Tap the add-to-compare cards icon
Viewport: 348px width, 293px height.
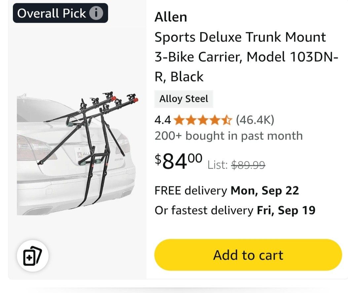tap(33, 256)
